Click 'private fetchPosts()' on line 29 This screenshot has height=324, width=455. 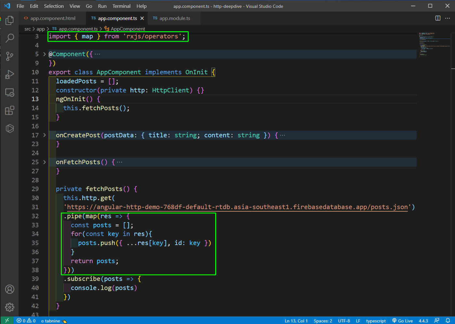93,189
